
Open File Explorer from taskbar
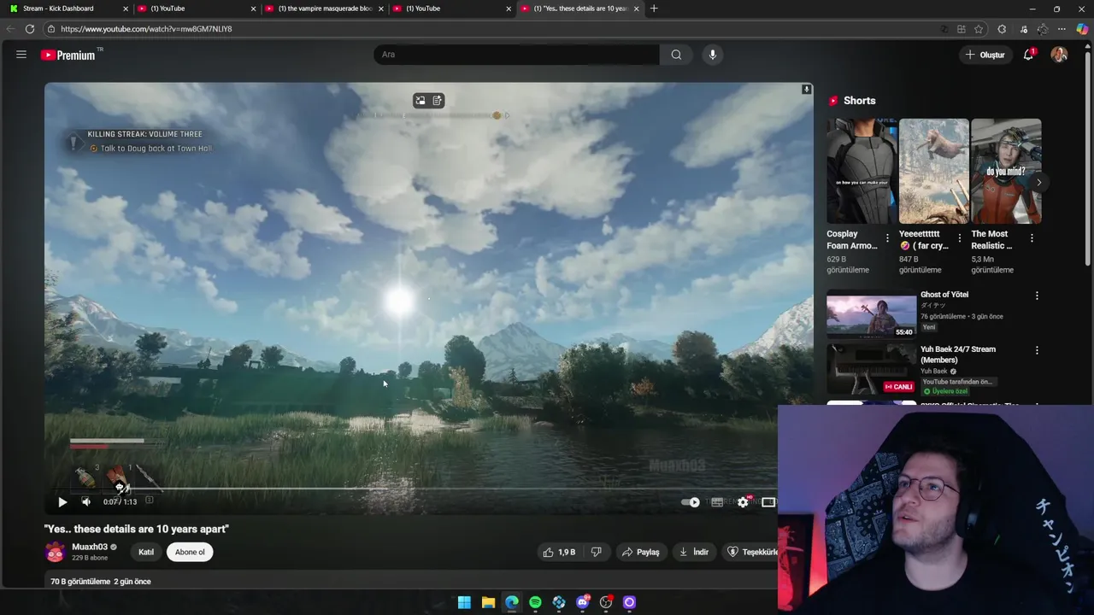tap(488, 602)
